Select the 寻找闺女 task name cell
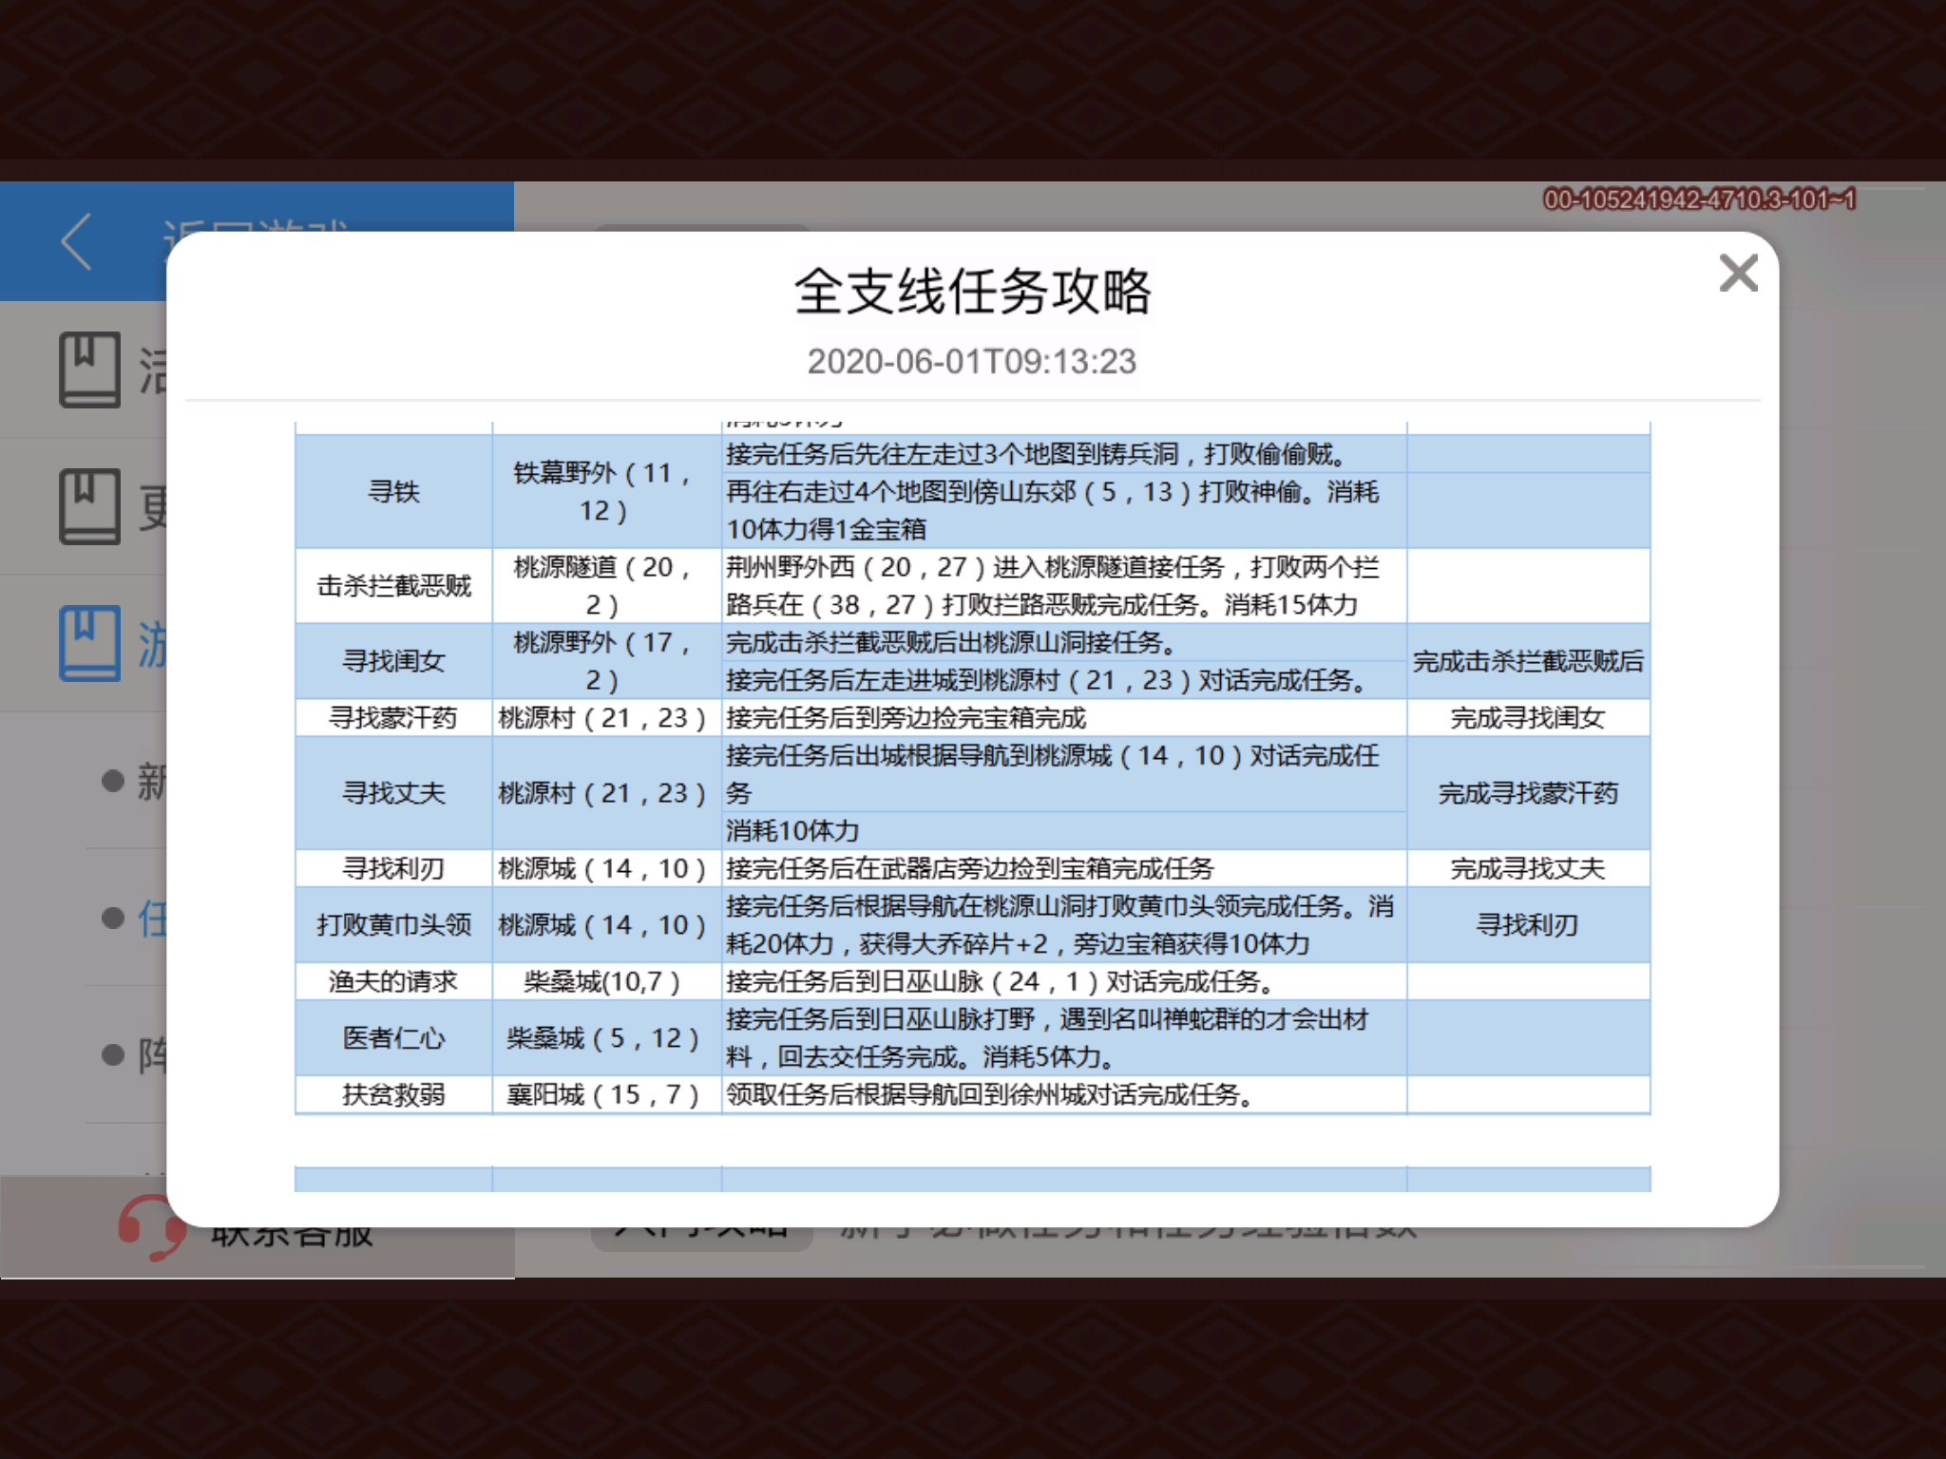The height and width of the screenshot is (1459, 1946). tap(393, 660)
